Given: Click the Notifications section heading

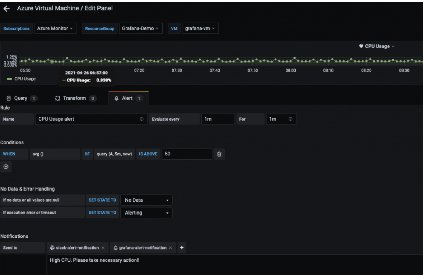Looking at the screenshot, I should pyautogui.click(x=14, y=236).
